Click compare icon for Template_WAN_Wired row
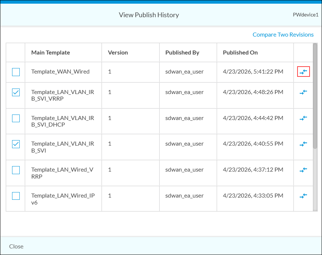Screen dimensions: 322x255 (x=303, y=71)
